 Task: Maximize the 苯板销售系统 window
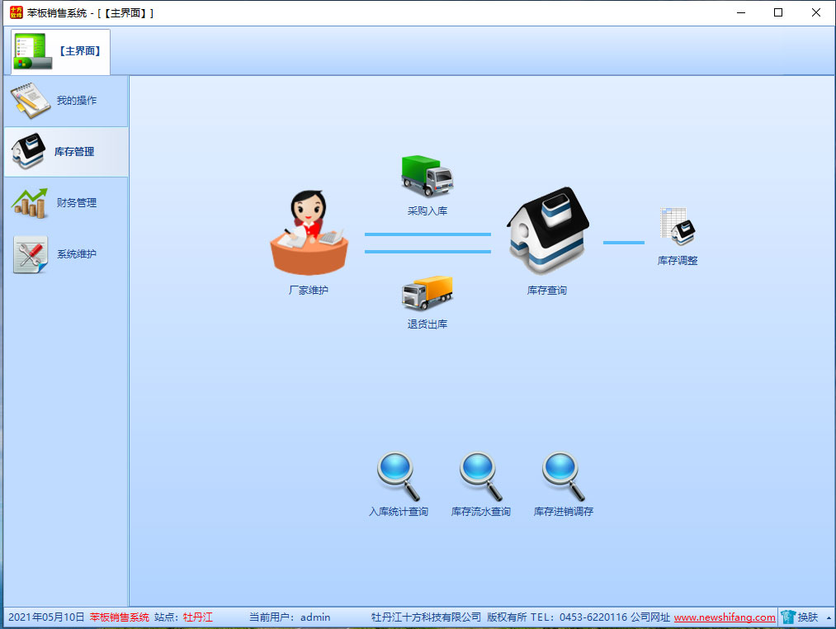777,12
